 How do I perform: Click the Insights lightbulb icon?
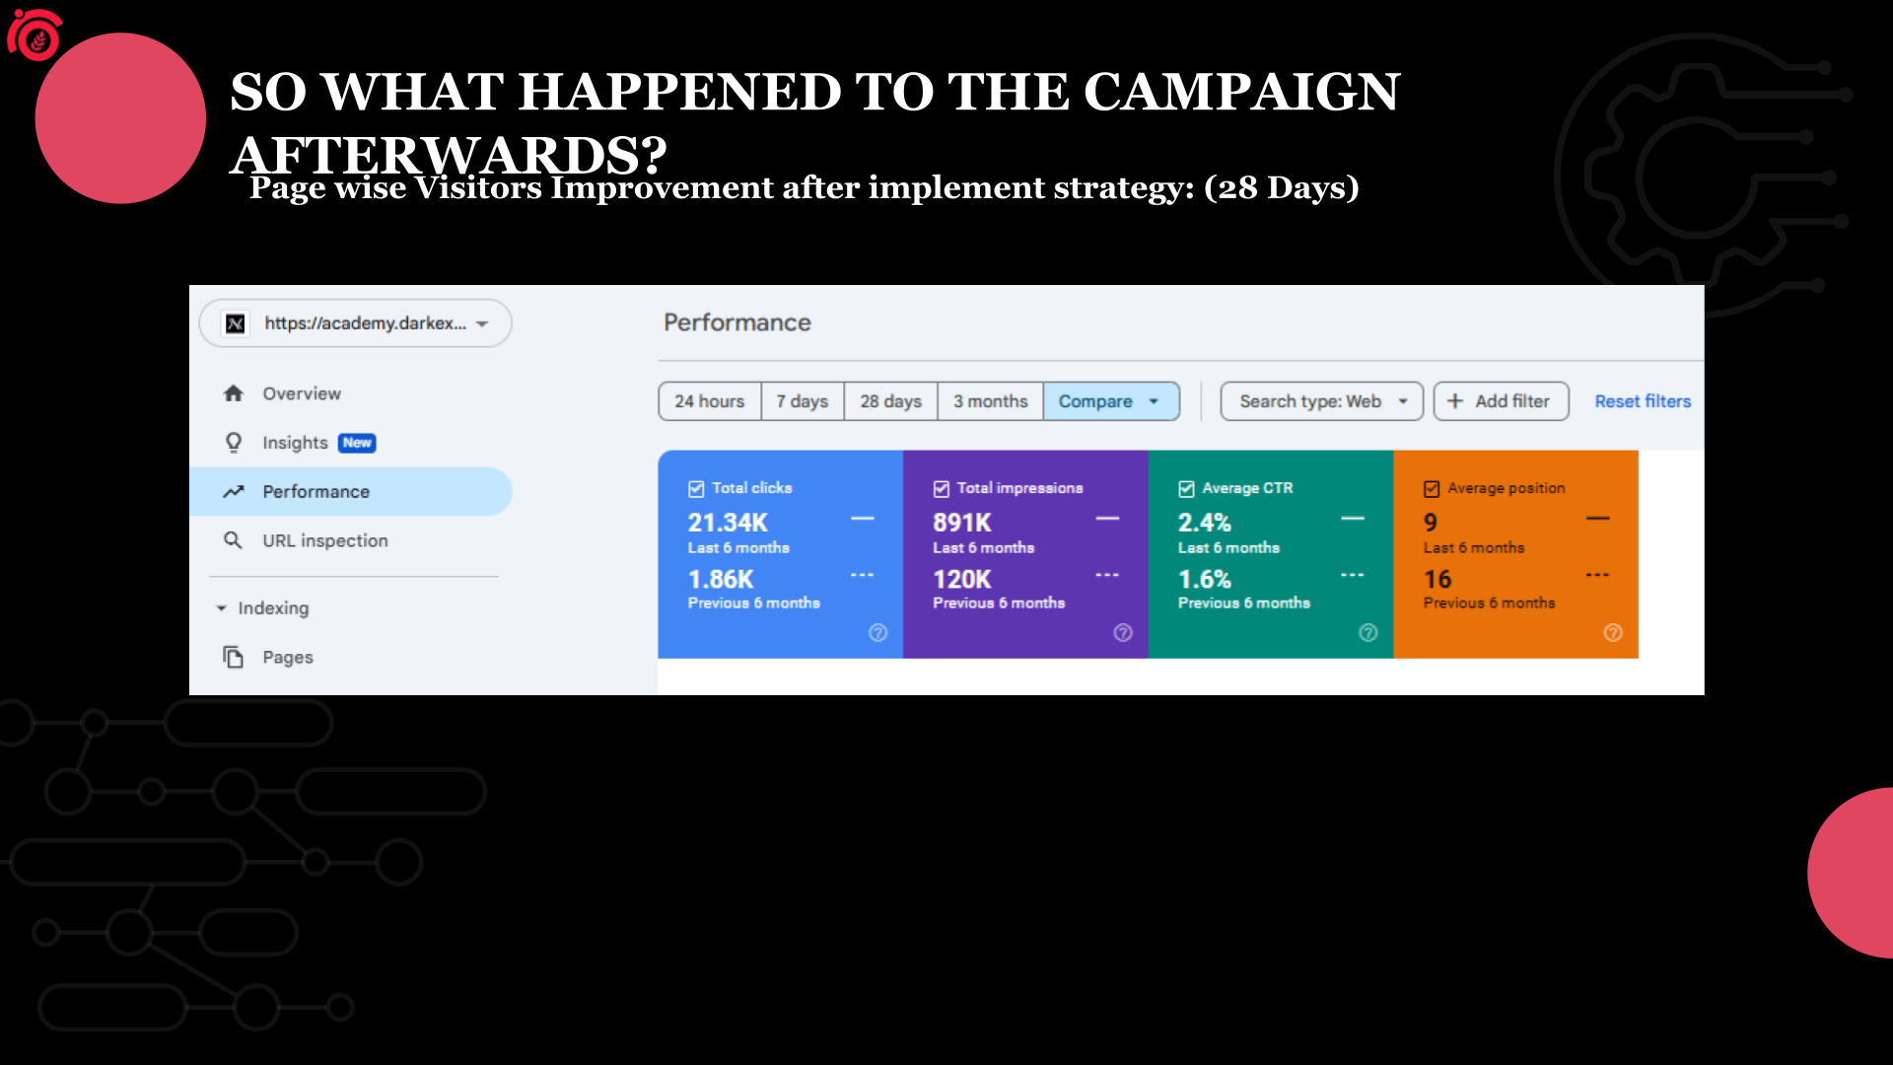coord(234,443)
